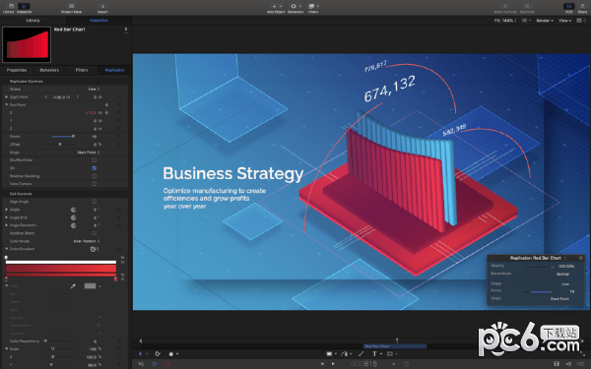This screenshot has width=591, height=369.
Task: Pick color with the eyedropper icon
Action: point(73,286)
